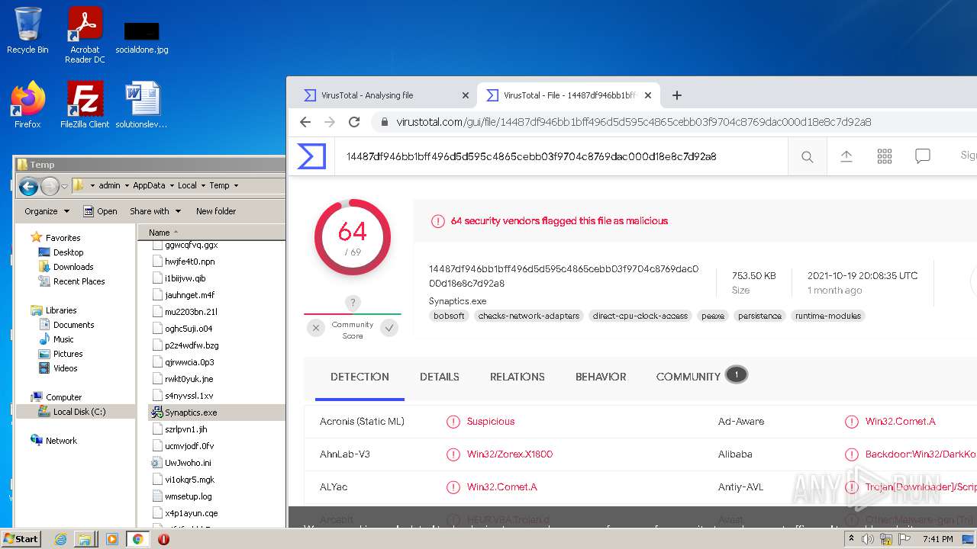Click the upload file icon
The image size is (977, 549).
(846, 156)
